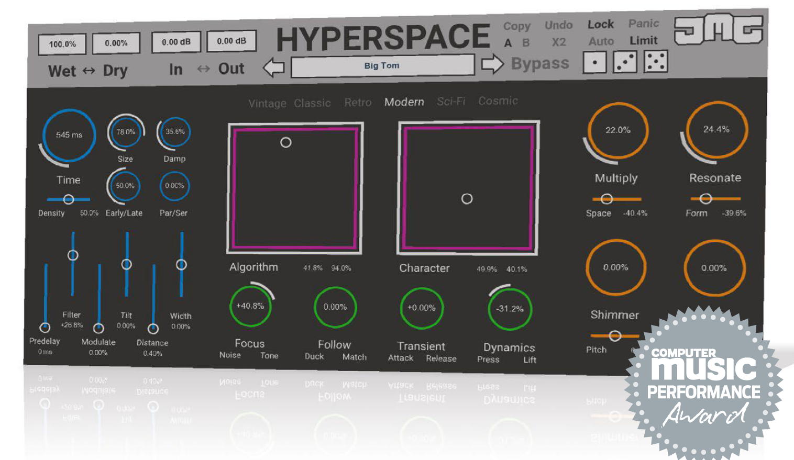Click the 100.0% wet value box
This screenshot has width=794, height=460.
point(62,44)
